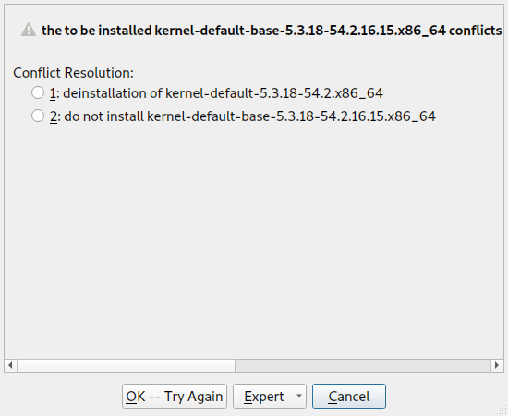
Task: Click the conflict message headline text
Action: point(272,31)
